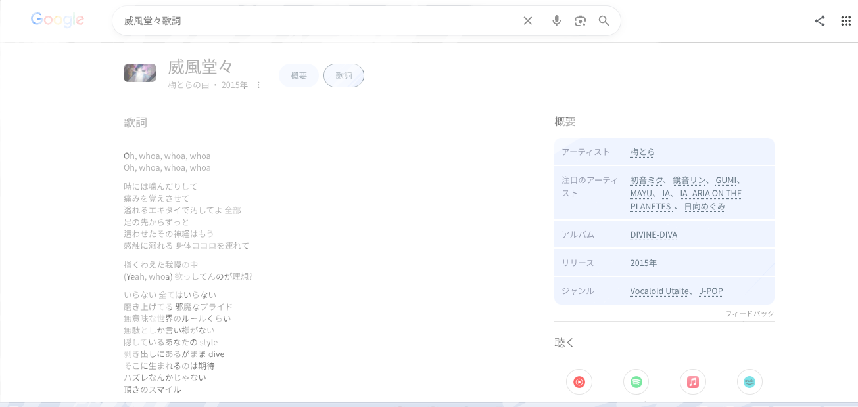Click the song title 威風堂々 heading
This screenshot has height=407, width=858.
tap(201, 67)
